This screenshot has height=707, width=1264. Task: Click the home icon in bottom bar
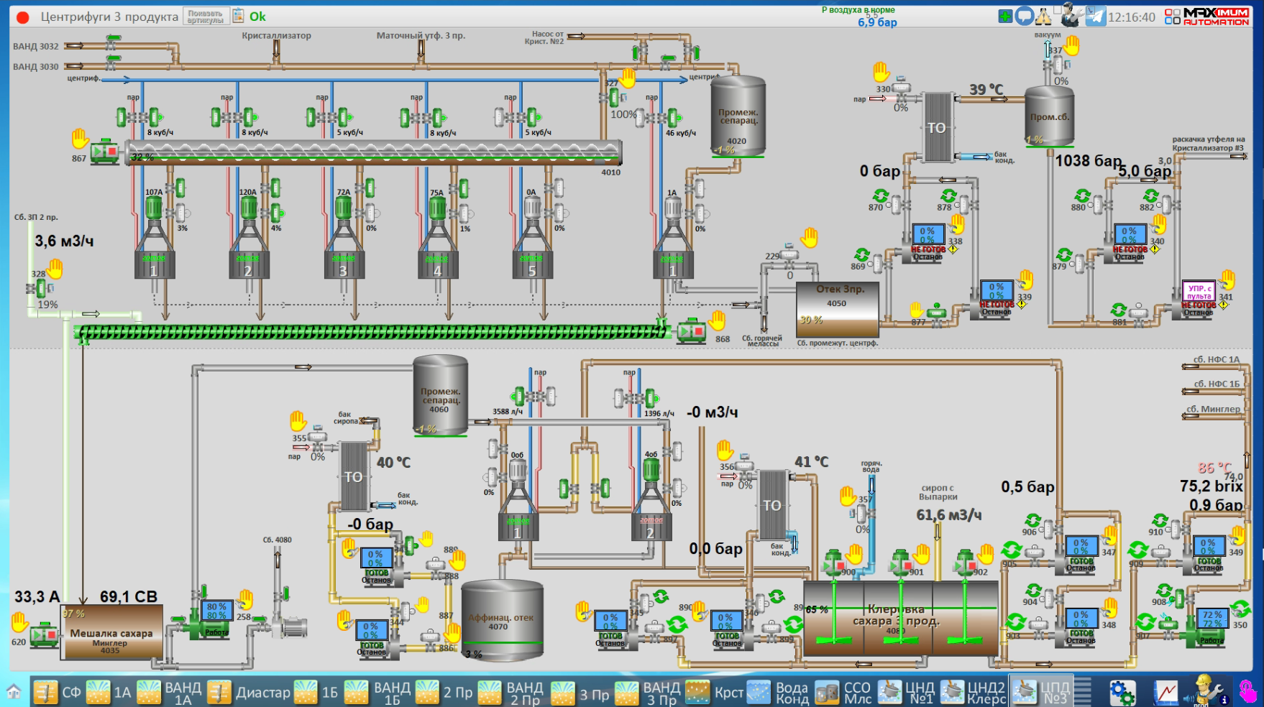14,692
